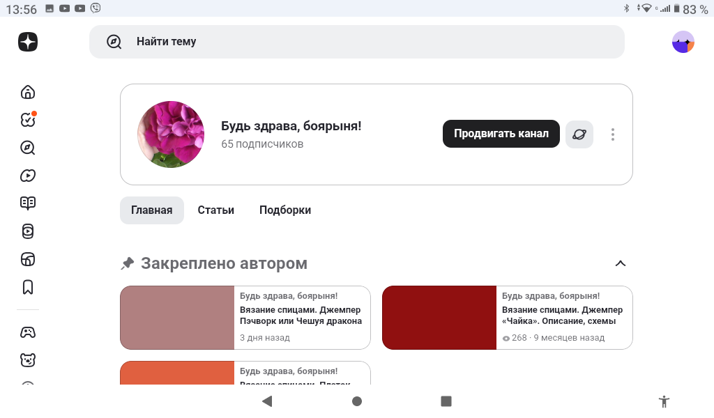Viewport: 714px width, 418px height.
Task: Open the orange thumbnail of third pinned article
Action: pyautogui.click(x=177, y=373)
